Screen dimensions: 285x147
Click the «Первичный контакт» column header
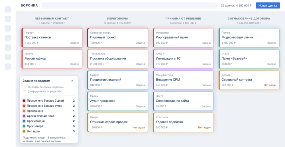(x=52, y=18)
